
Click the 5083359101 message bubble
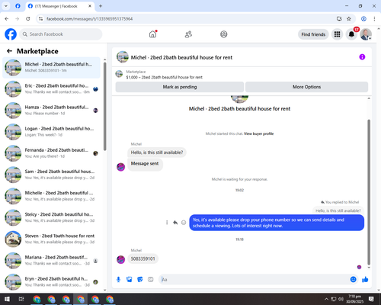[142, 258]
